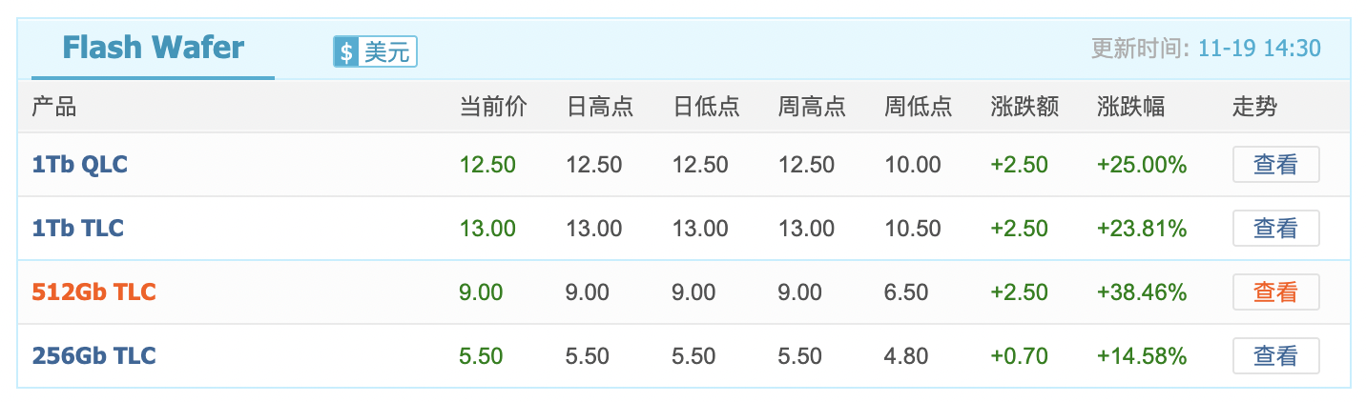Select the Flash Wafer tab
Viewport: 1366px width, 402px height.
(x=153, y=48)
